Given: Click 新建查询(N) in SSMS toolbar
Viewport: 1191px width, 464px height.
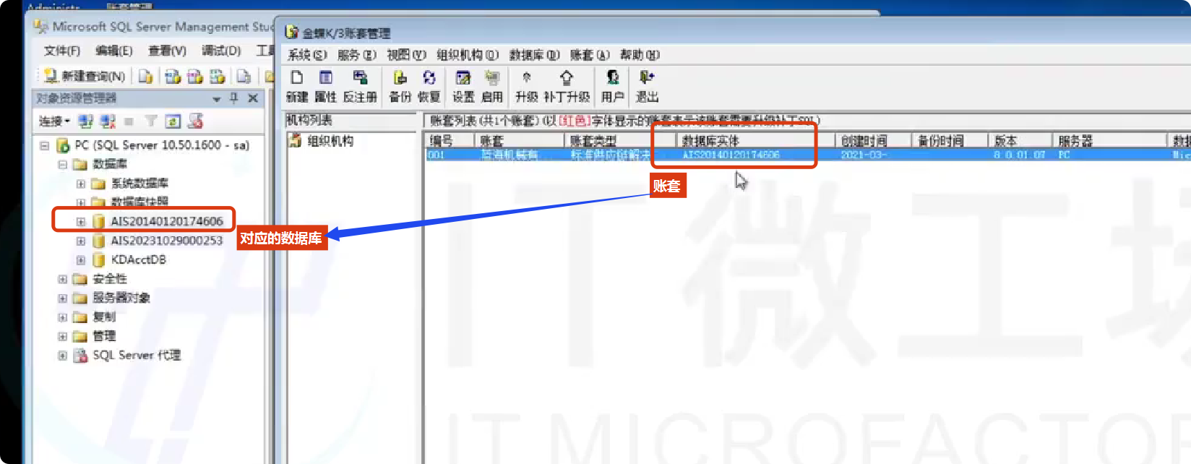Looking at the screenshot, I should coord(84,76).
